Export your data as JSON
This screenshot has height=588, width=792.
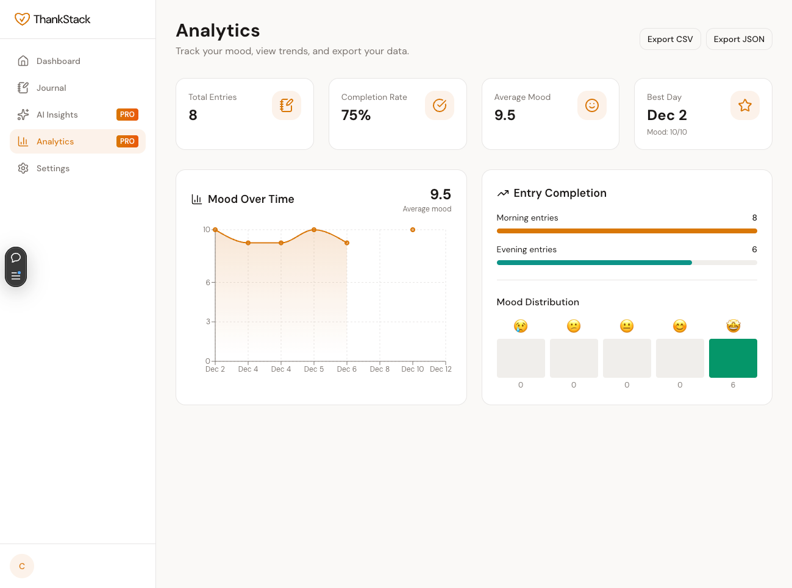[x=739, y=38]
